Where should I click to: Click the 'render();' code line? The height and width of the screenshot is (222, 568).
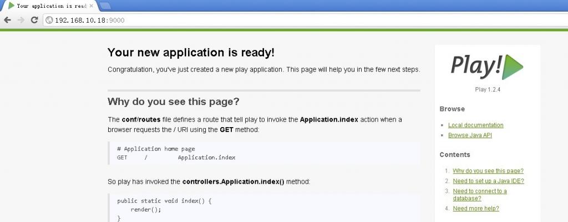pyautogui.click(x=146, y=210)
